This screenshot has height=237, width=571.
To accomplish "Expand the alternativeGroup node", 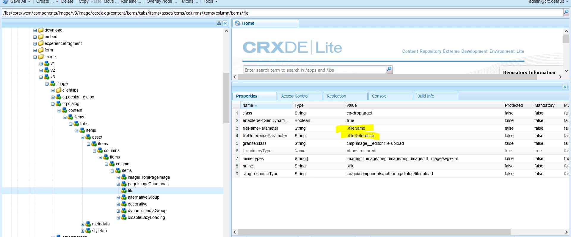I will point(118,197).
